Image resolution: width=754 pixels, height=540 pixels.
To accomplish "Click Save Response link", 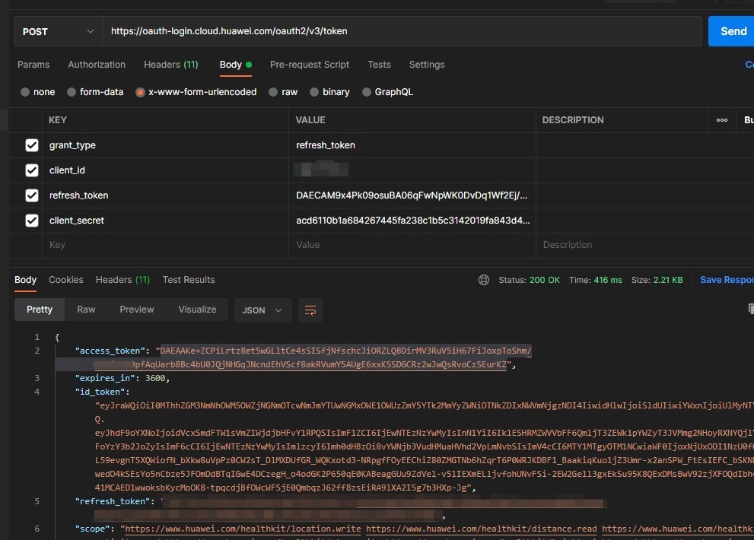I will coord(726,280).
